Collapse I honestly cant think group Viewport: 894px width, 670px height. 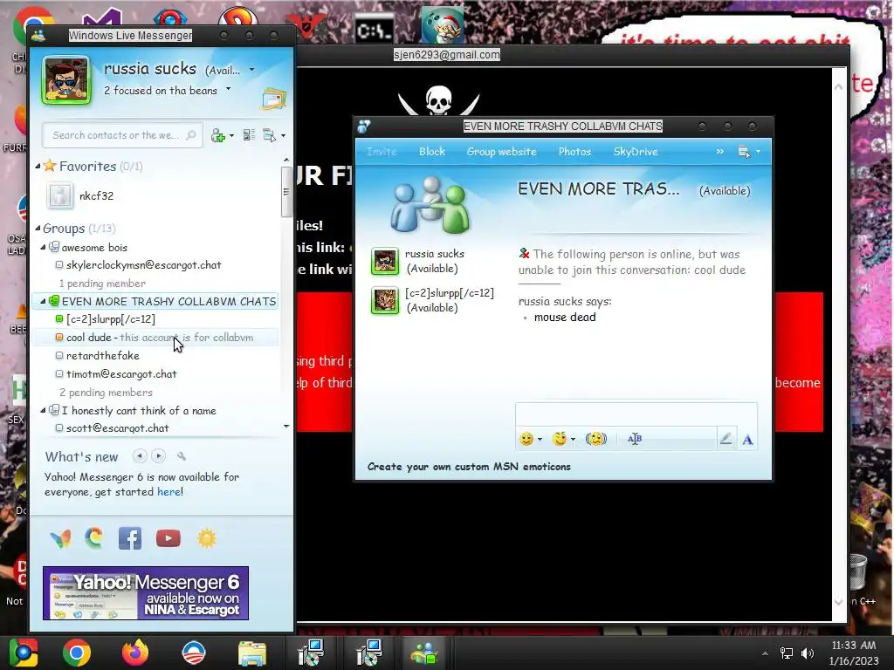click(x=43, y=410)
